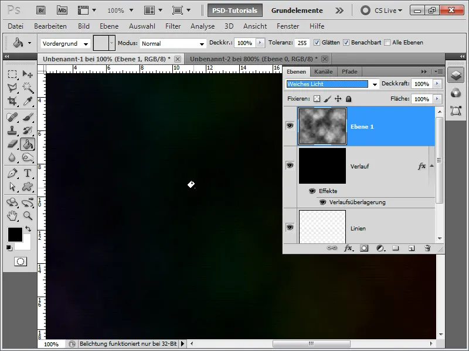Select the Hand tool
Image resolution: width=469 pixels, height=351 pixels.
12,215
